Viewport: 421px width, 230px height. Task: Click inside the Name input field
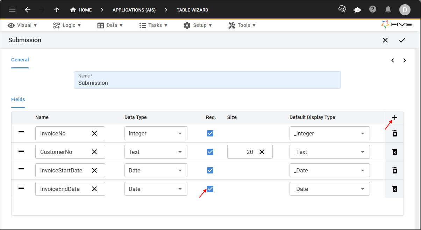click(x=207, y=83)
